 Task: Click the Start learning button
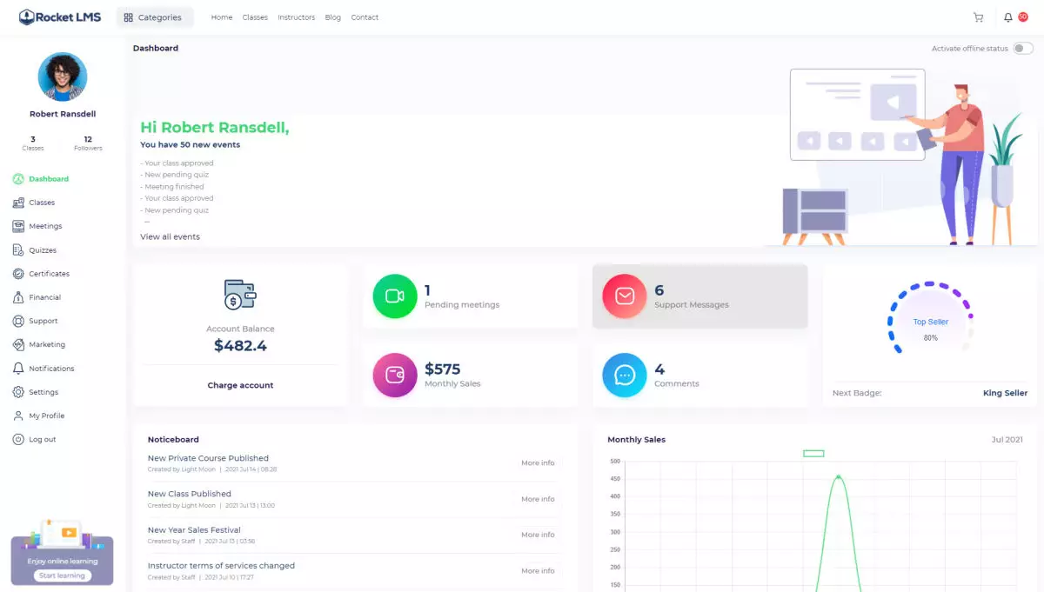click(x=62, y=575)
